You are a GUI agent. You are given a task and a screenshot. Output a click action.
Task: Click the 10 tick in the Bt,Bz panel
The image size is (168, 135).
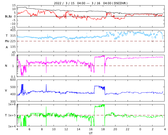[14, 9]
